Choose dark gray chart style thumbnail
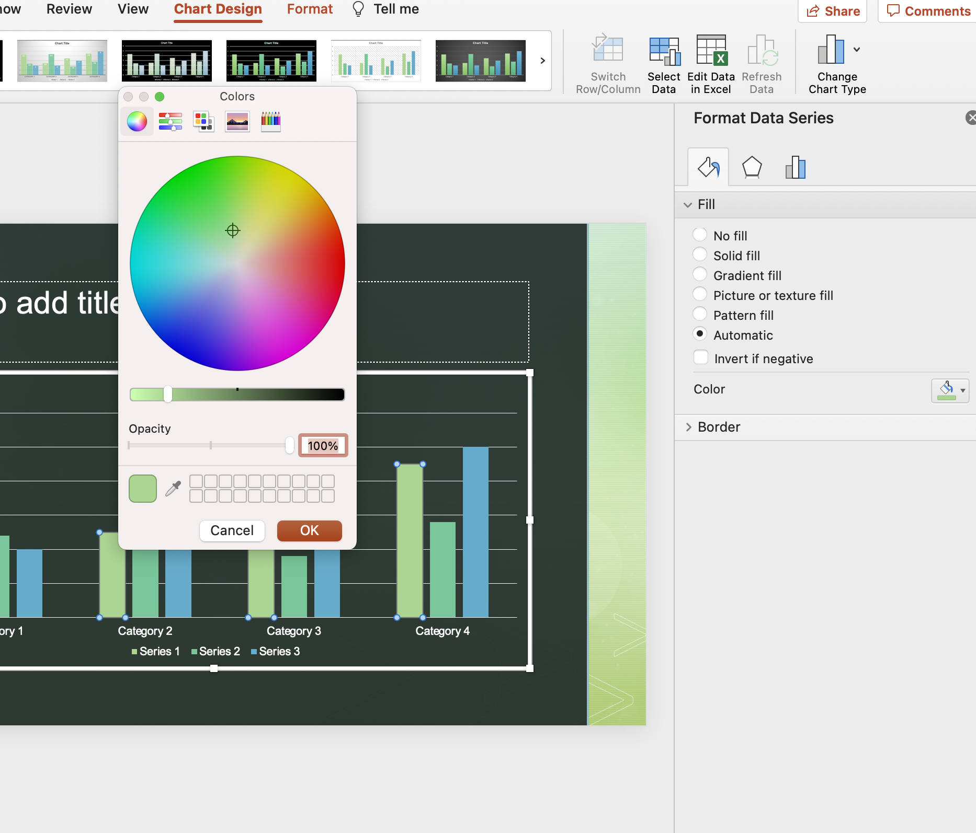976x833 pixels. [x=481, y=61]
